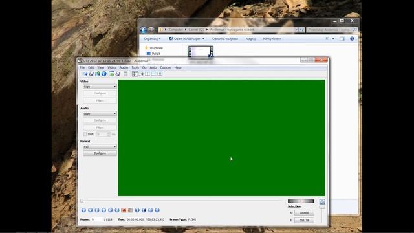
Task: Expand the Video codec Copy dropdown
Action: tap(100, 87)
